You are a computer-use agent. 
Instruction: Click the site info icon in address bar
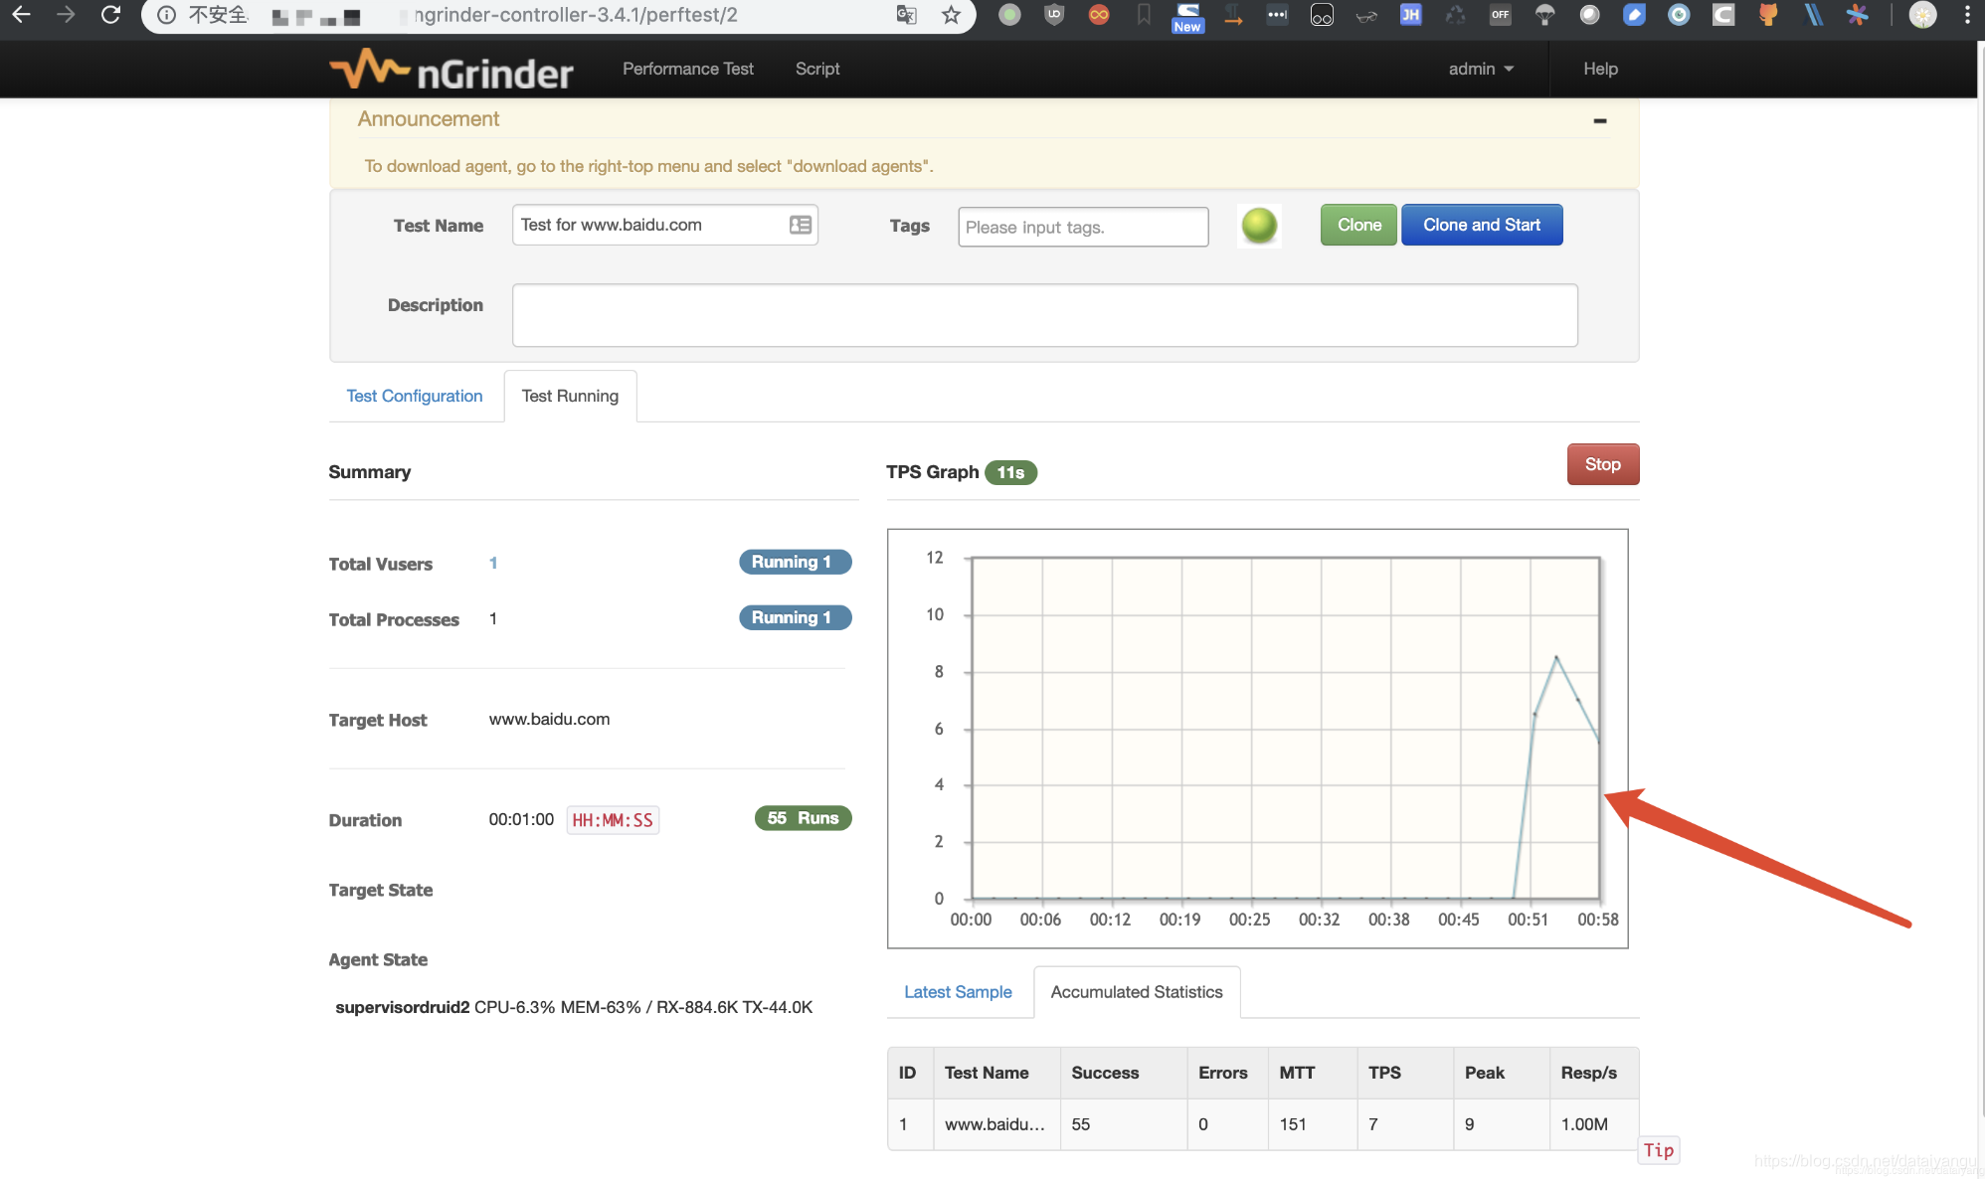pos(167,15)
